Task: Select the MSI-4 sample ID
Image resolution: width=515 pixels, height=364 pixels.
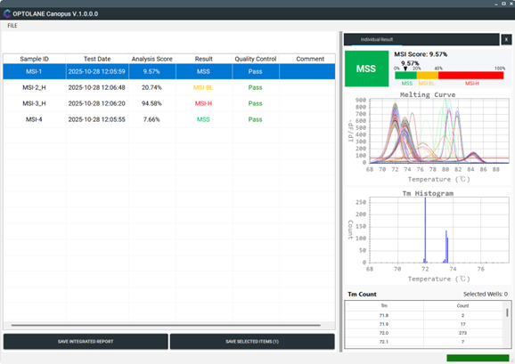Action: pyautogui.click(x=34, y=119)
